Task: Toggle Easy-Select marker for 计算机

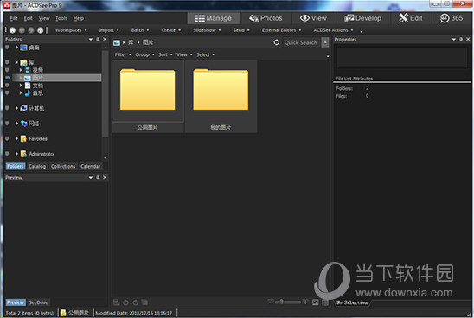Action: click(x=7, y=108)
